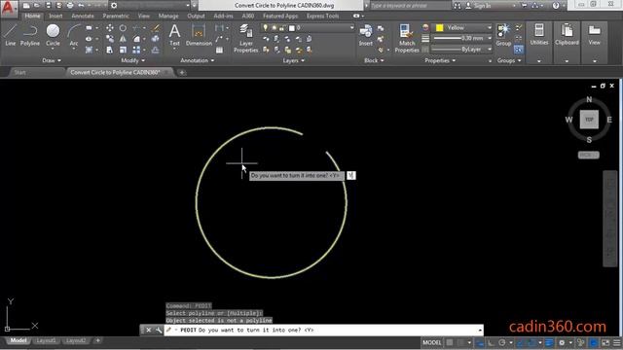Click the Move tool in Modify
The width and height of the screenshot is (623, 350).
pyautogui.click(x=110, y=28)
